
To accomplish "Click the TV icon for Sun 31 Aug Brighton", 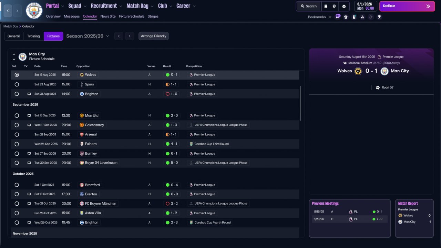I will 29,94.
